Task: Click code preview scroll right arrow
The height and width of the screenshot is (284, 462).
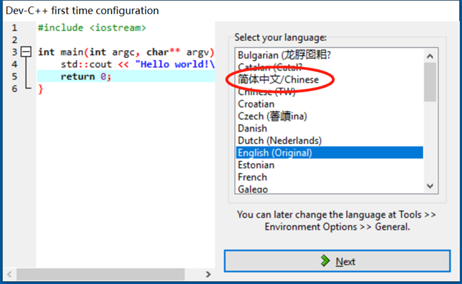Action: tap(208, 274)
